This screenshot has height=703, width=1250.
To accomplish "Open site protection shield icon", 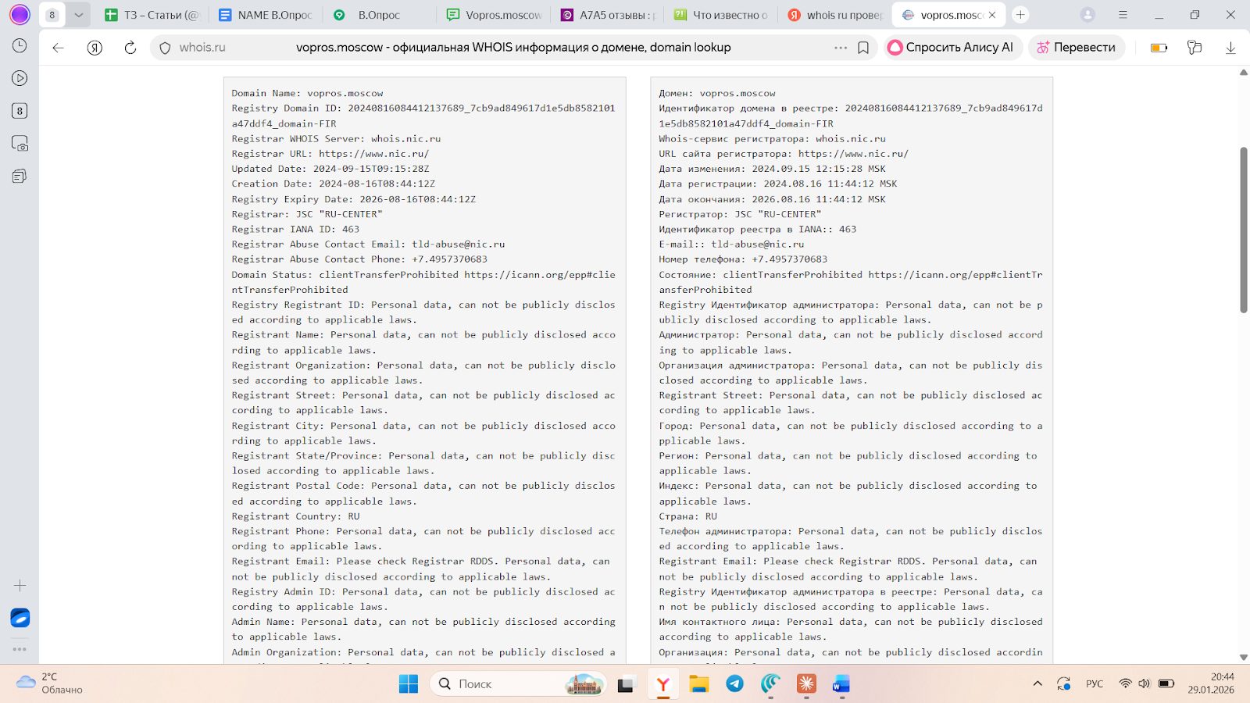I will [x=165, y=48].
